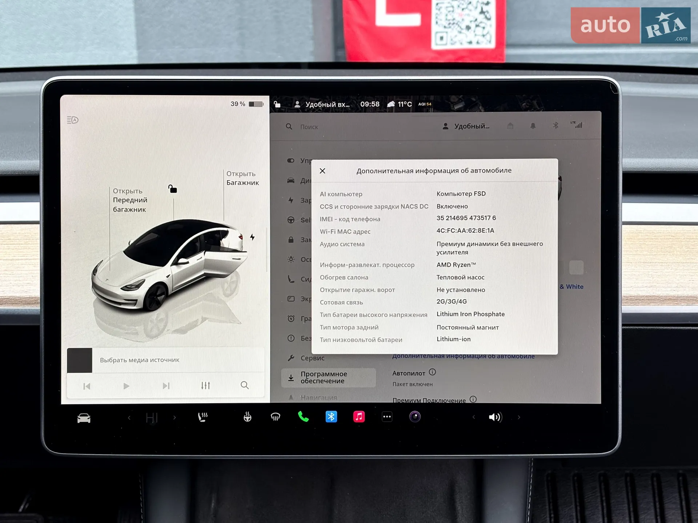Tap the charge port lightning icon
The image size is (698, 523).
[x=252, y=237]
